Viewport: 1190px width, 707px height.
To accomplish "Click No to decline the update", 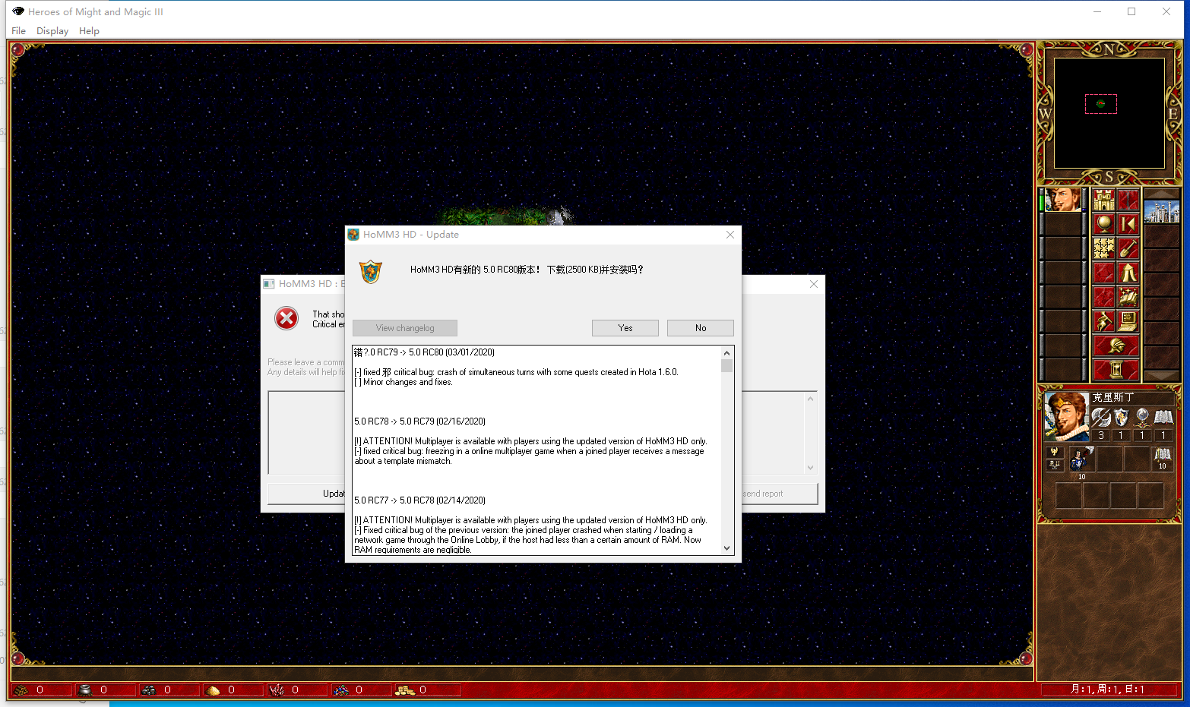I will coord(701,328).
